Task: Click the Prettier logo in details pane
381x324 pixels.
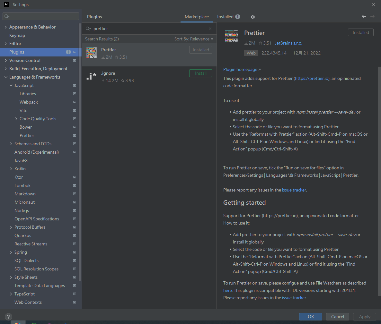Action: pos(231,37)
